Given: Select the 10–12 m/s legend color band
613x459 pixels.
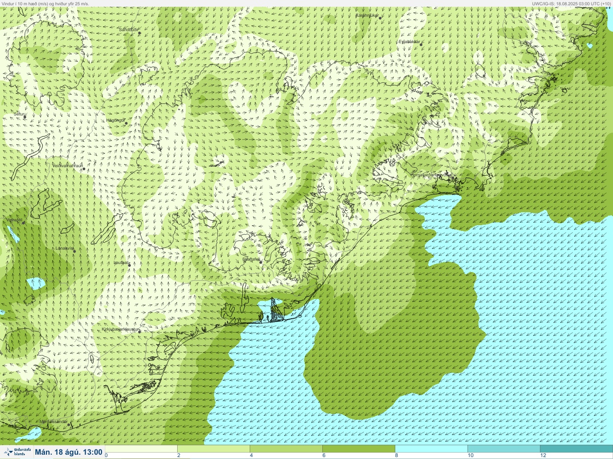Looking at the screenshot, I should click(x=504, y=449).
